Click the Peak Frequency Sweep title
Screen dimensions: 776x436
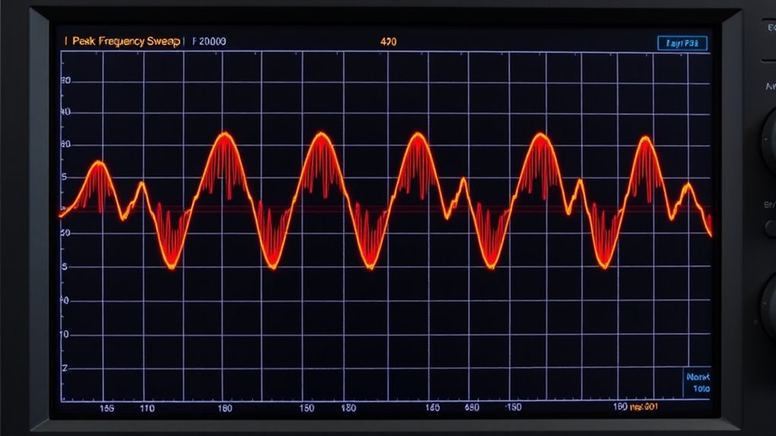126,42
